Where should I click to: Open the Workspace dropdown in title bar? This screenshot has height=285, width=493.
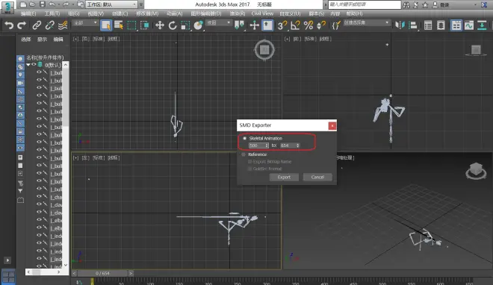(x=111, y=4)
